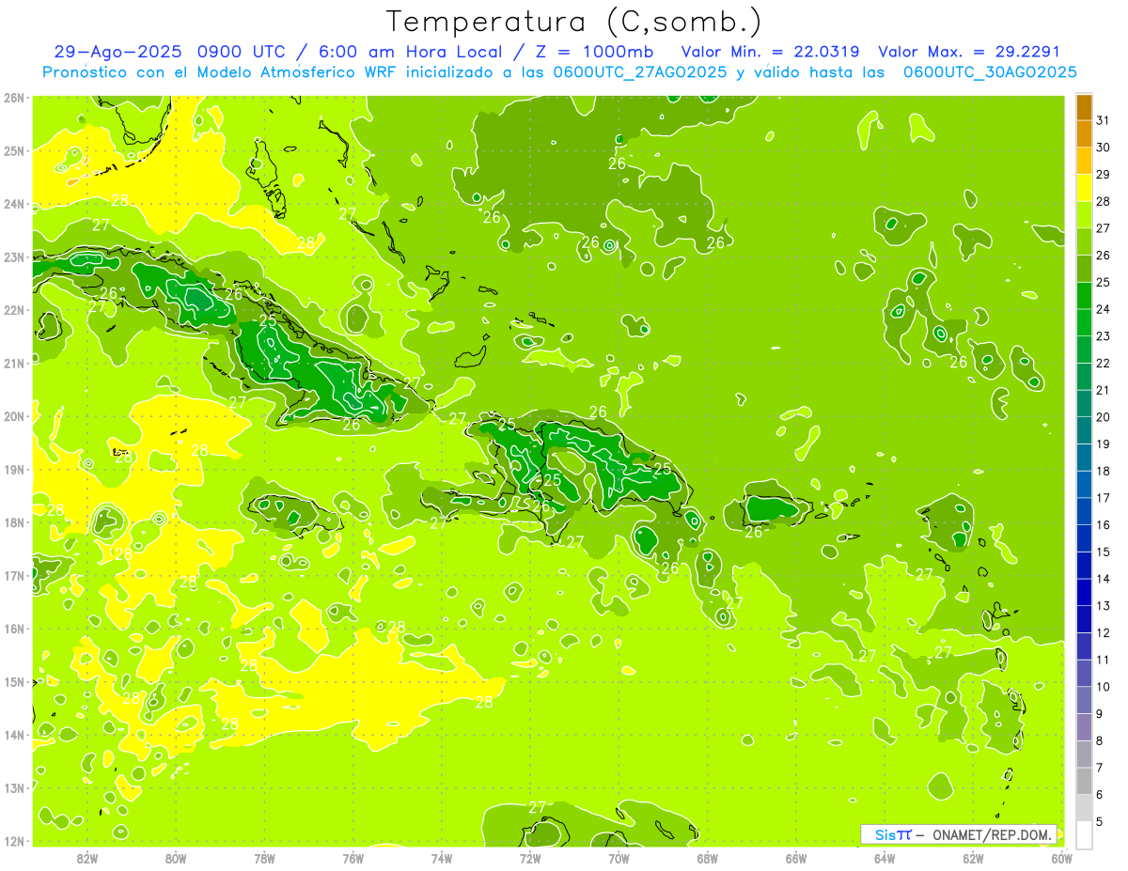Click longitude axis label '68W'
The height and width of the screenshot is (871, 1128).
tap(707, 857)
